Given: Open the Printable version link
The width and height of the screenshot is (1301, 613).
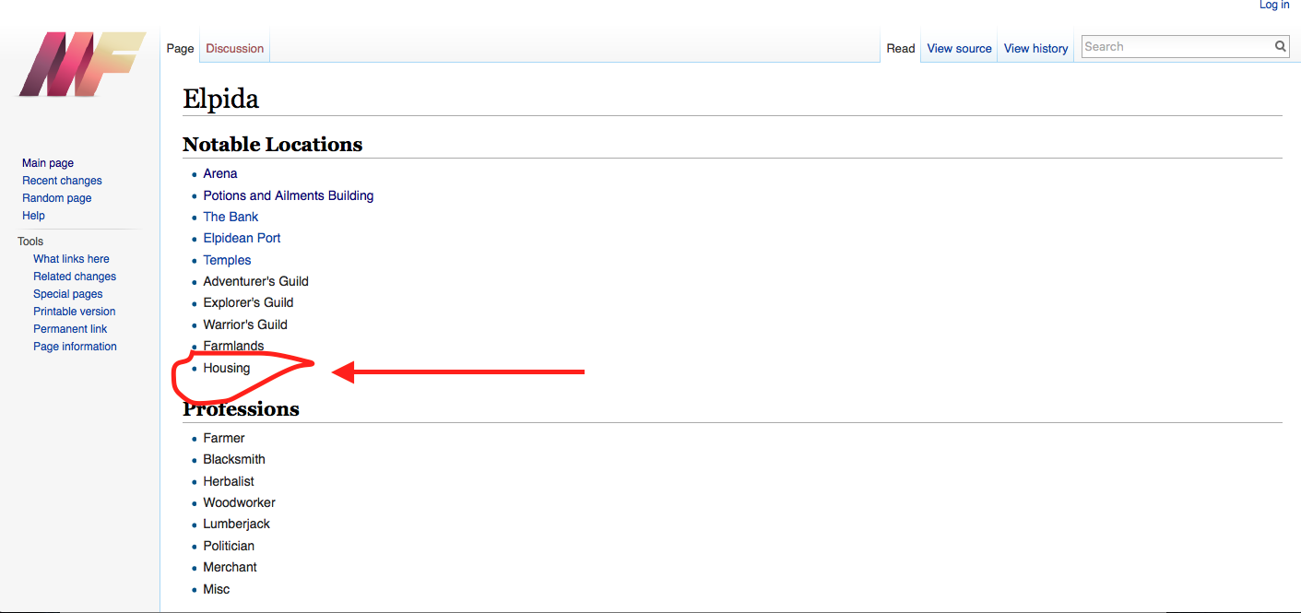Looking at the screenshot, I should pyautogui.click(x=74, y=312).
